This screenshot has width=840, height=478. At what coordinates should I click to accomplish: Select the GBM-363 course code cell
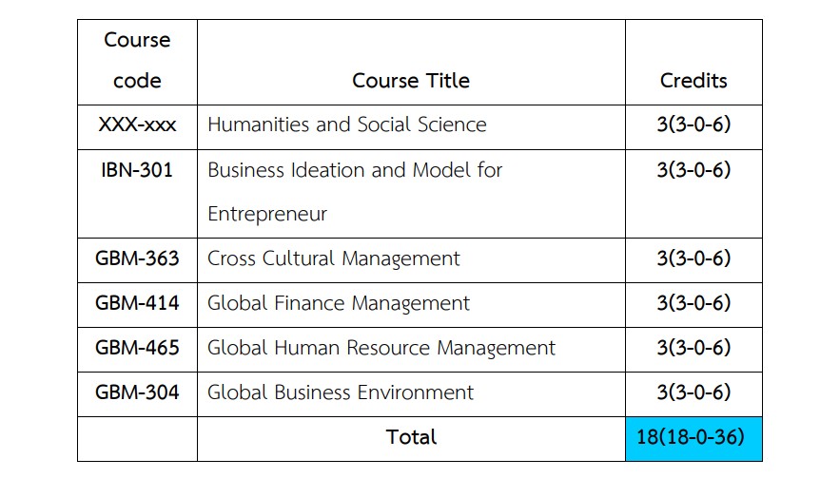137,258
